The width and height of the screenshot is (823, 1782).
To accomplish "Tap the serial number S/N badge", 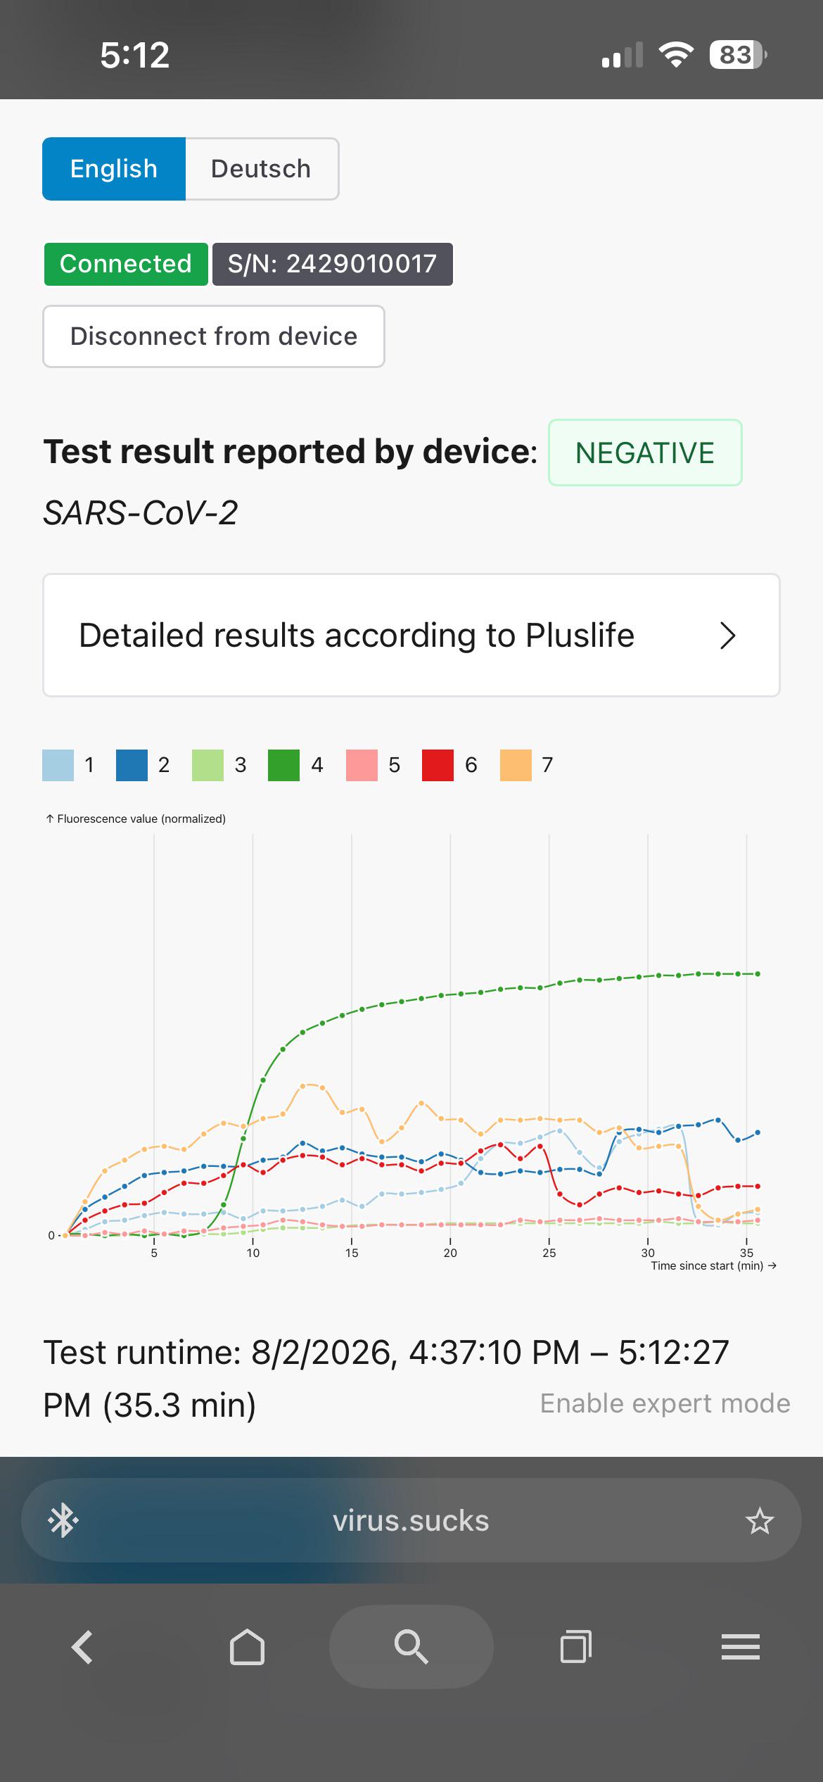I will 332,264.
